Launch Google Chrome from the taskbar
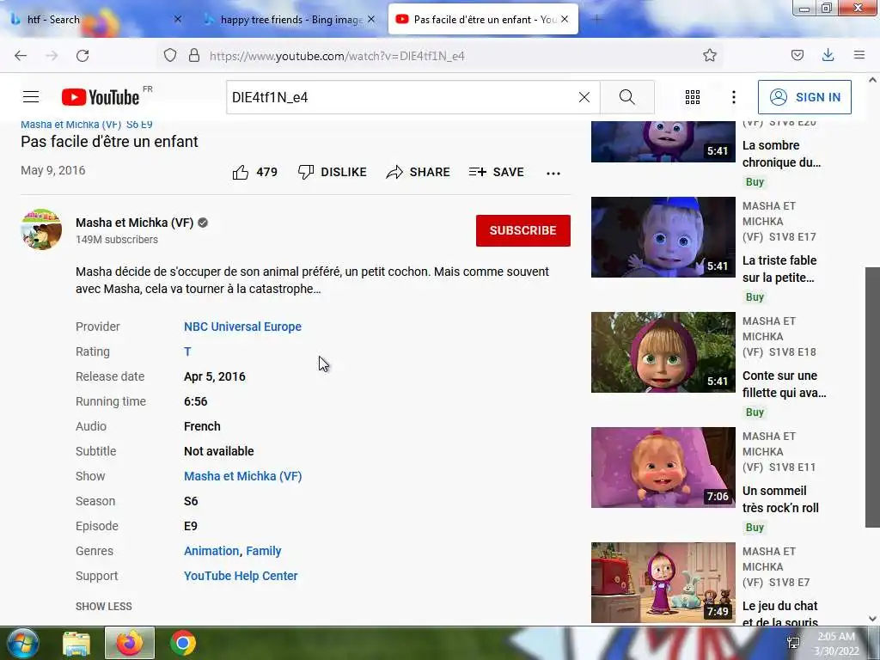The image size is (880, 660). pos(183,643)
